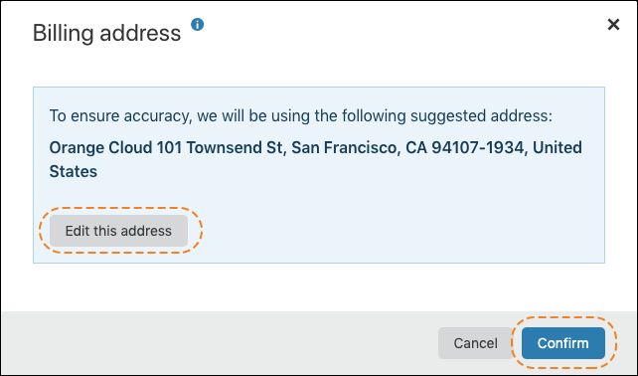This screenshot has height=376, width=638.
Task: Click the 'To ensure accuracy' sentence
Action: [x=301, y=116]
